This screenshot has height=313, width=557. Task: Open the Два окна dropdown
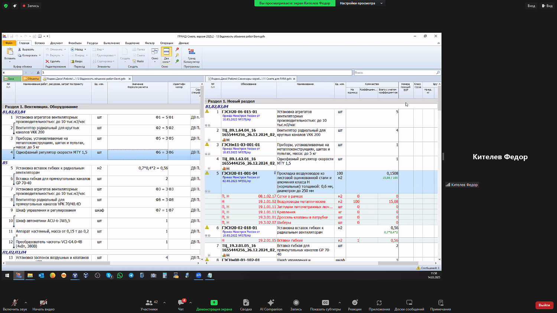click(x=166, y=62)
